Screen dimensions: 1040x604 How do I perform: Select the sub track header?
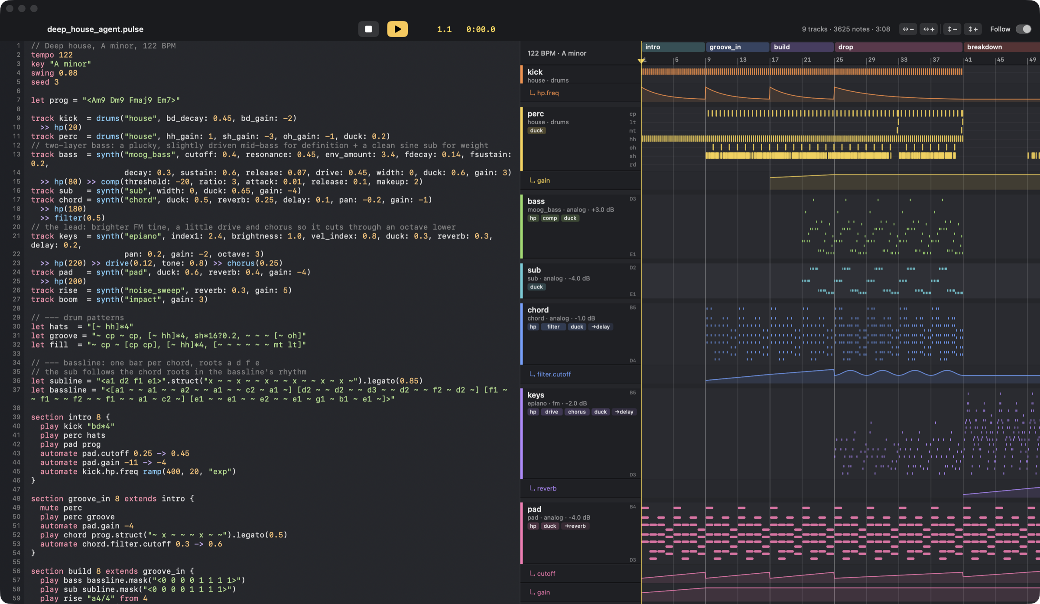[581, 281]
